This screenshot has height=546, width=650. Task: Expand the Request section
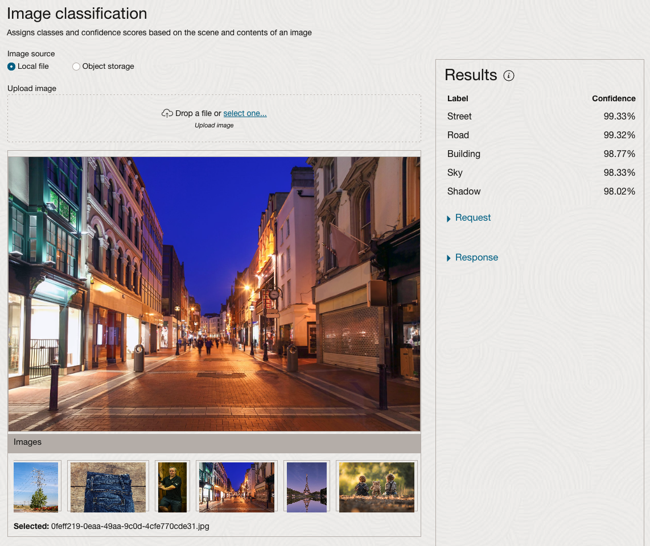tap(472, 218)
